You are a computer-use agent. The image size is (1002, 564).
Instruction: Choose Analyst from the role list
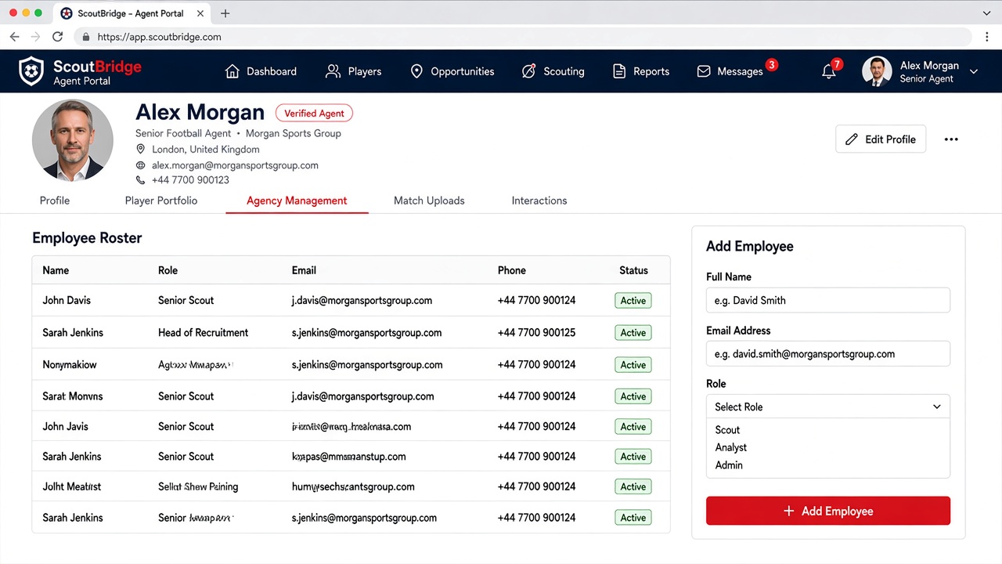coord(731,447)
